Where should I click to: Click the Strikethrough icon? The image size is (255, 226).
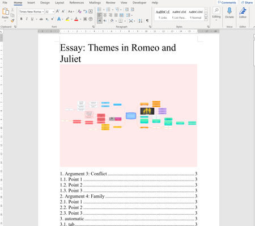click(41, 19)
